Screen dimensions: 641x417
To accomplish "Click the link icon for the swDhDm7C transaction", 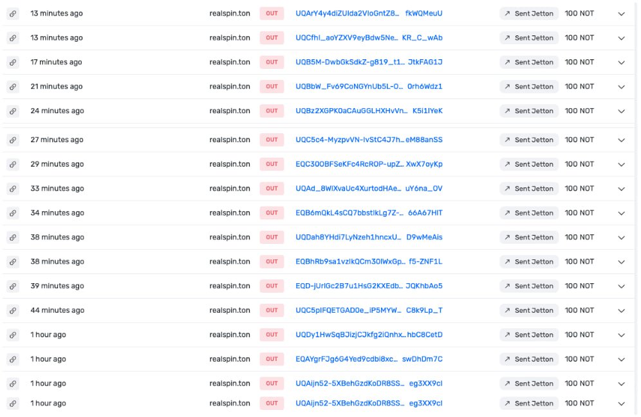I will [x=13, y=359].
